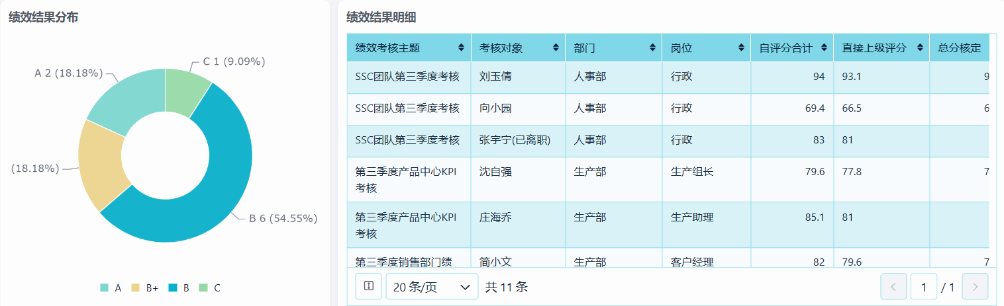Click 第三季度销售部门绩 theme cell

click(409, 258)
